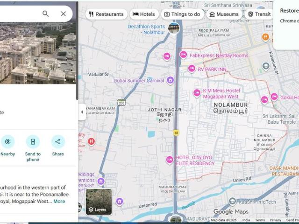Open Decathlon Sports Nolambur photo marker
This screenshot has width=299, height=224.
(174, 28)
